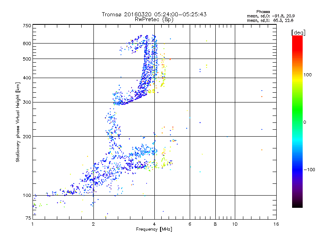Image resolution: width=325 pixels, height=244 pixels.
Task: Click the '400' height tick label
Action: tap(27, 78)
